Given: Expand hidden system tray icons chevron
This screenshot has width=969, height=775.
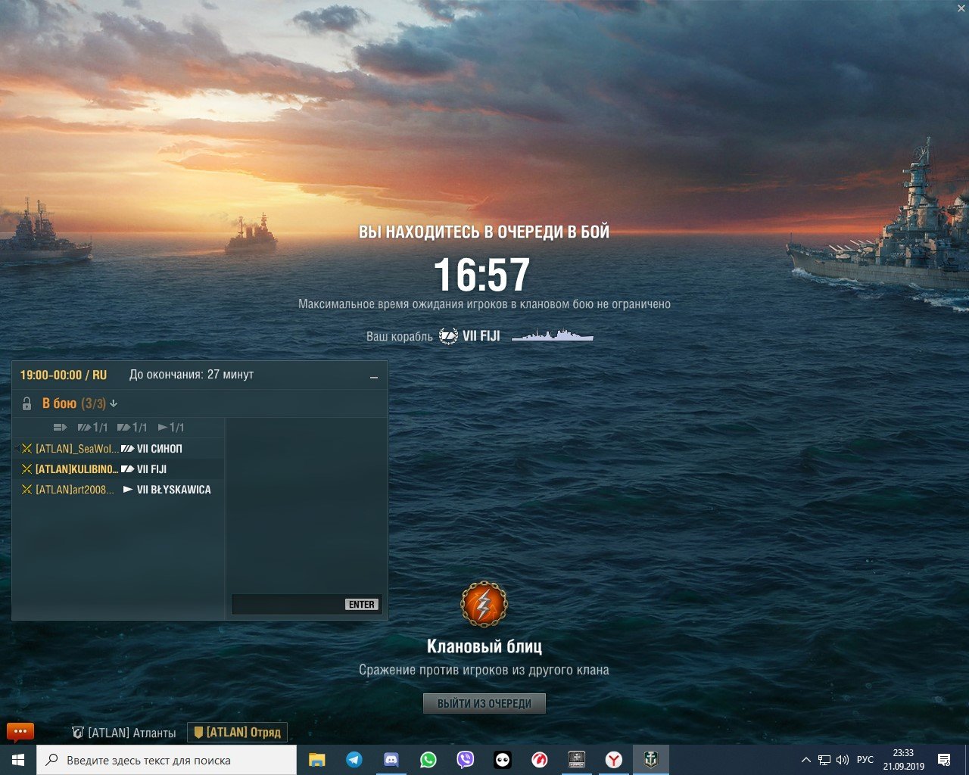Looking at the screenshot, I should point(805,760).
